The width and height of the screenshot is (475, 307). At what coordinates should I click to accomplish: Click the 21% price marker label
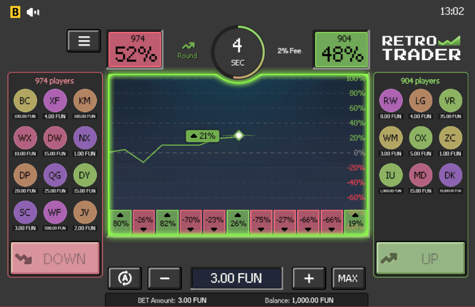pos(203,136)
